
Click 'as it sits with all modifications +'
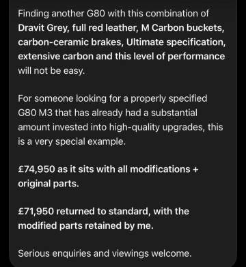tap(128, 169)
